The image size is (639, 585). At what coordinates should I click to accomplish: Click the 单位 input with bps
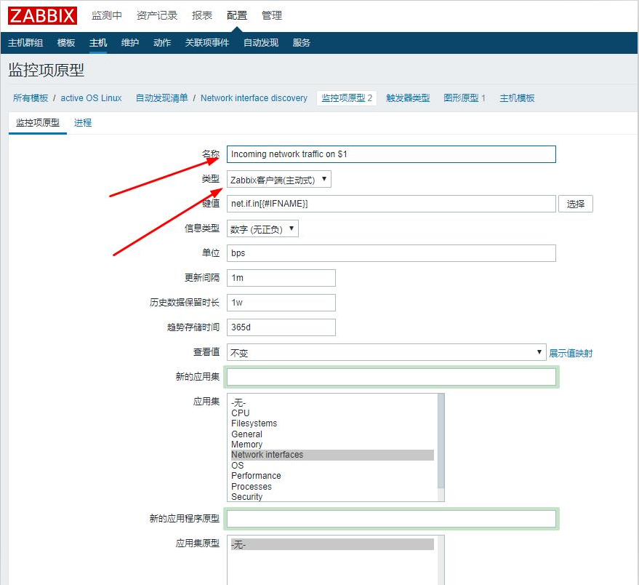391,253
